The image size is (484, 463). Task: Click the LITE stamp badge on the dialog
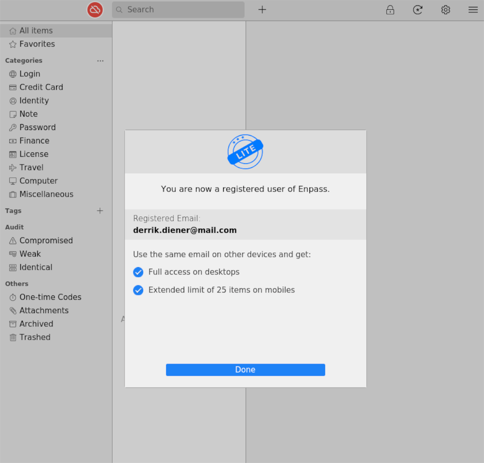tap(245, 152)
